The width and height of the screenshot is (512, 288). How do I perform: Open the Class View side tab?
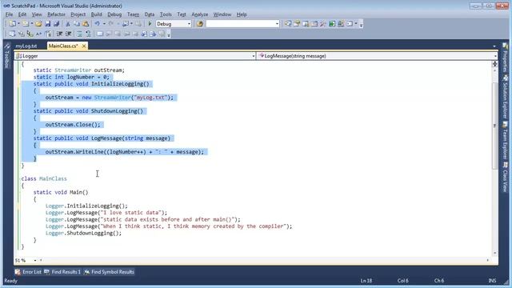click(x=505, y=177)
